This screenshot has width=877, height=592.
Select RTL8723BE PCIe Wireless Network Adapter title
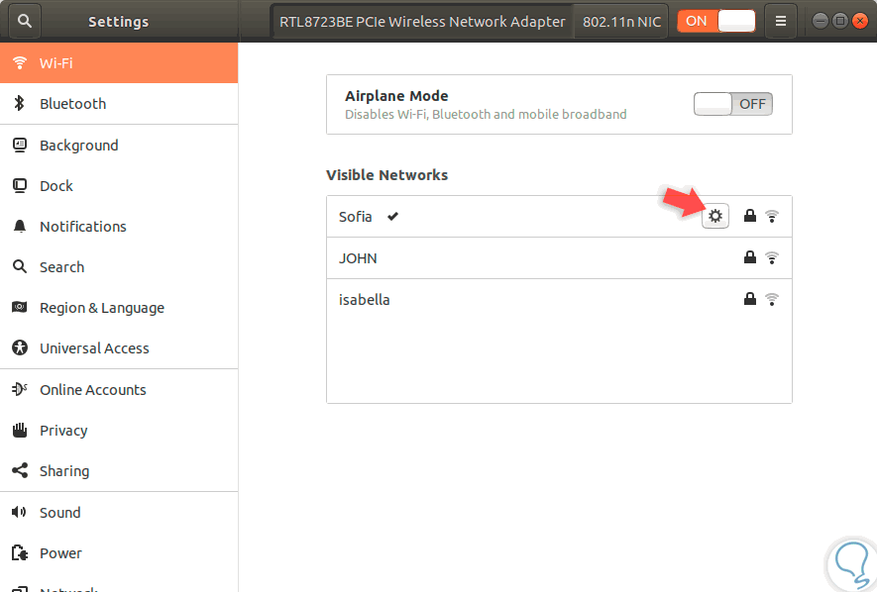(x=422, y=22)
